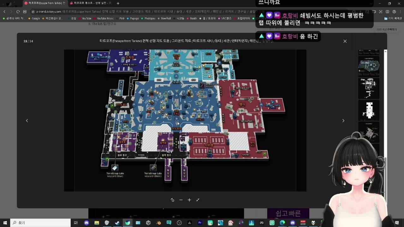The height and width of the screenshot is (227, 404).
Task: Click the TerraGroup Labs keycard (Black) label
Action: click(153, 175)
